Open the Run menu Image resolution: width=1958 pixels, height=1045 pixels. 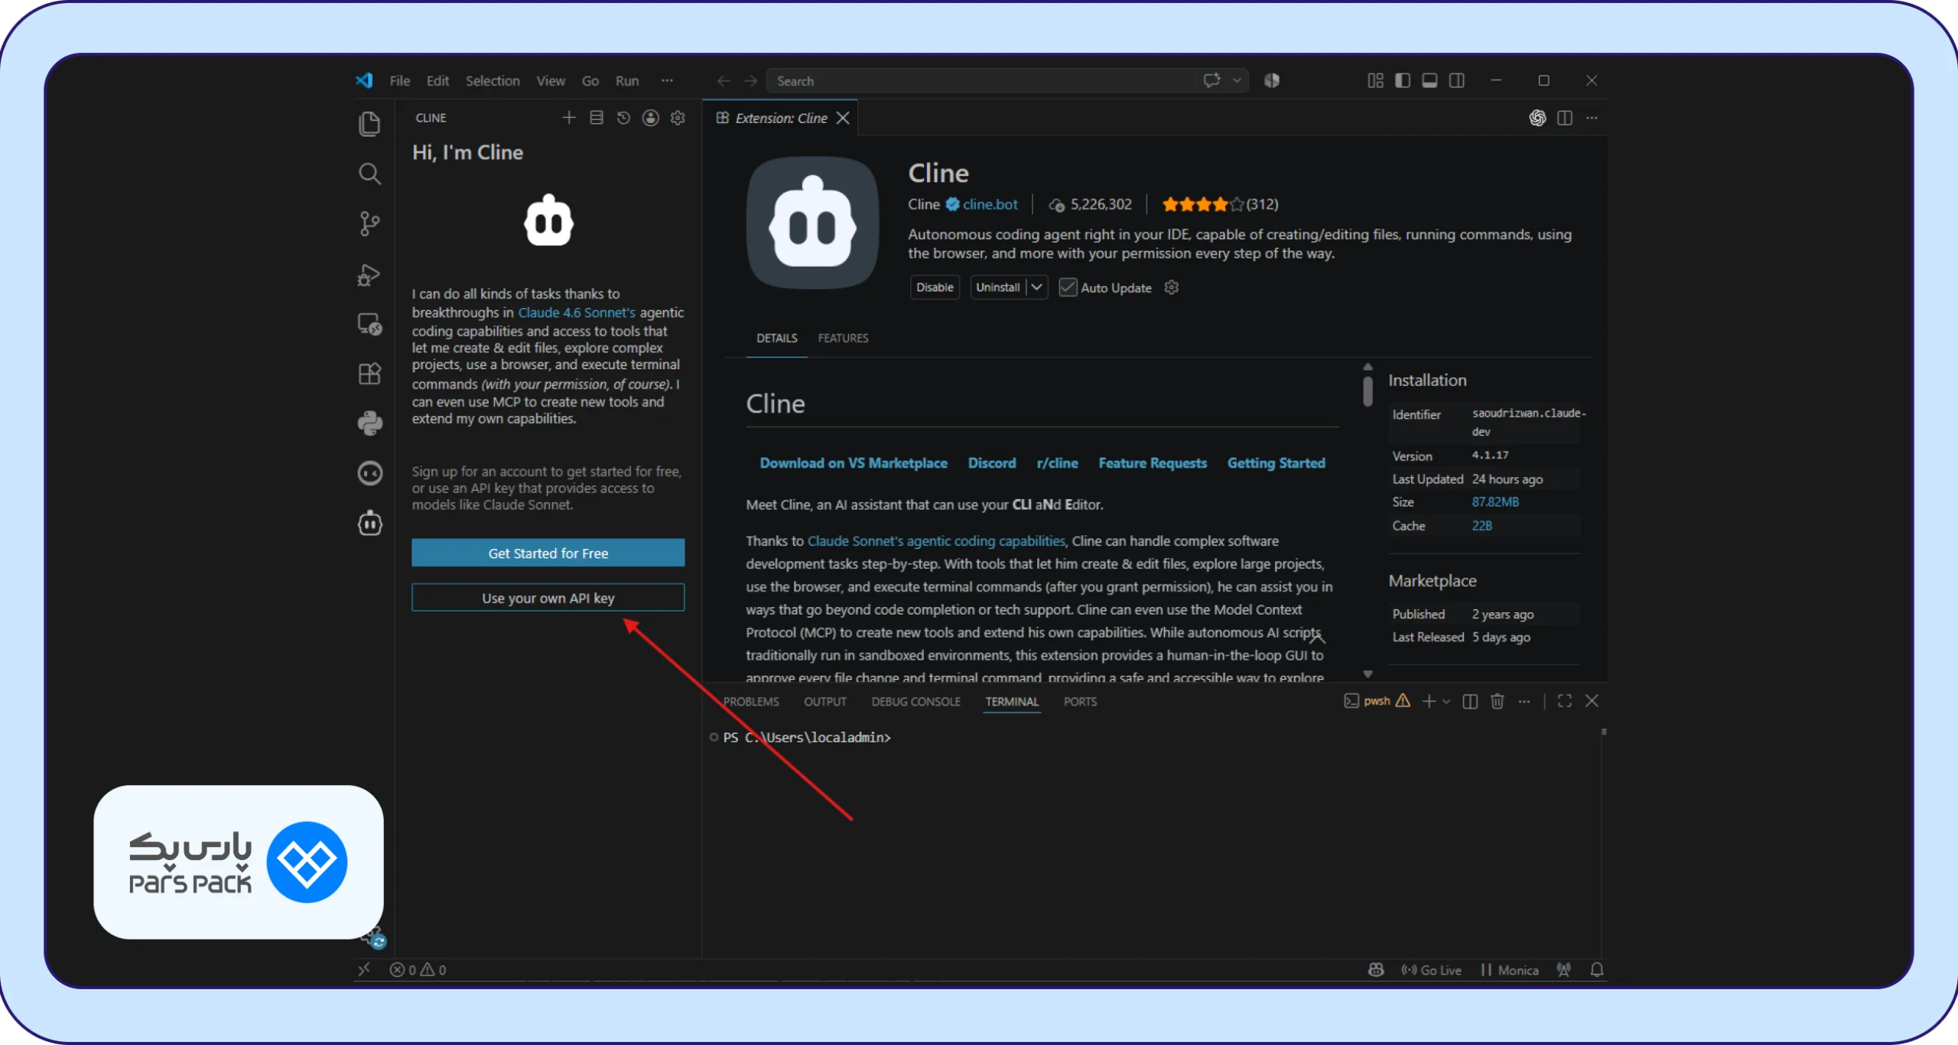pos(627,81)
